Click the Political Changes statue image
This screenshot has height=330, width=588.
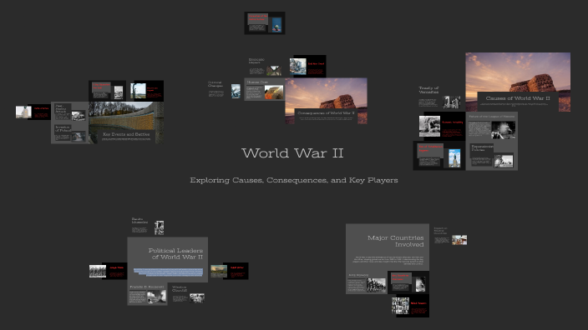point(236,91)
